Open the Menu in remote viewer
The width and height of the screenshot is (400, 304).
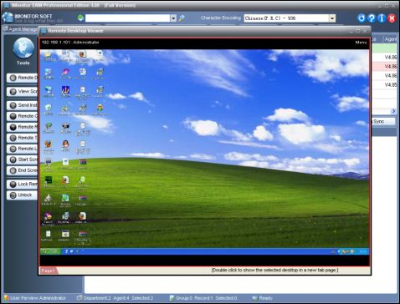361,43
